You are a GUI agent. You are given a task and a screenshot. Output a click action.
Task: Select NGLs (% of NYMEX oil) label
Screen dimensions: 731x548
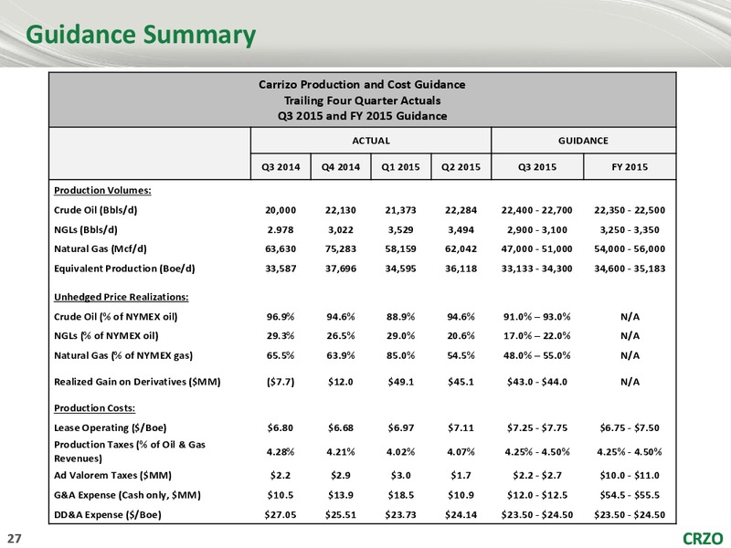(x=106, y=336)
